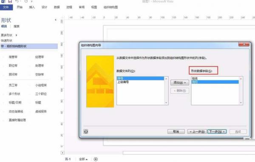255x162 pixels.
Task: Add a new page with plus icon
Action: click(x=96, y=159)
